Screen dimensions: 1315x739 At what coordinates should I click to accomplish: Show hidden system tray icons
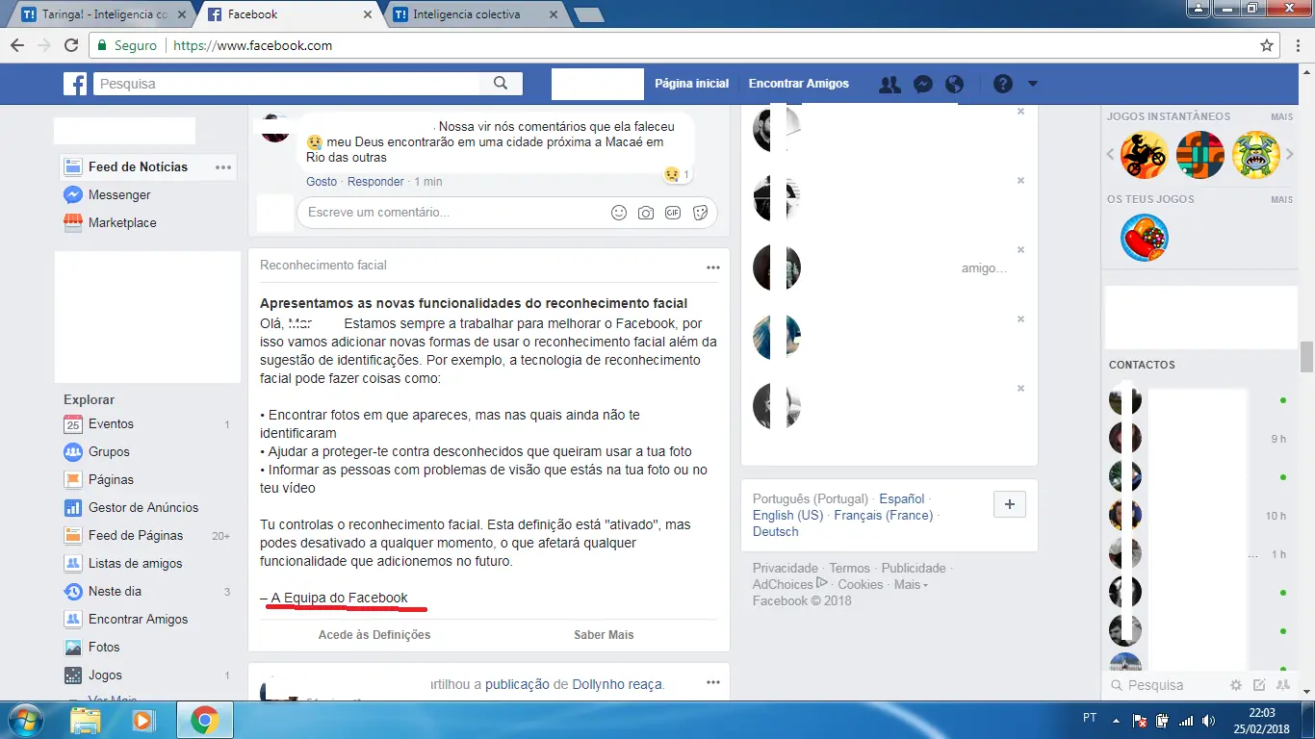[1117, 720]
